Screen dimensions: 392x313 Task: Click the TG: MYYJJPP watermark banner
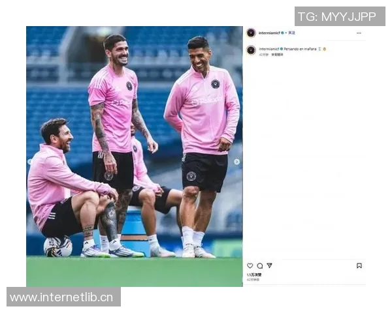click(340, 16)
